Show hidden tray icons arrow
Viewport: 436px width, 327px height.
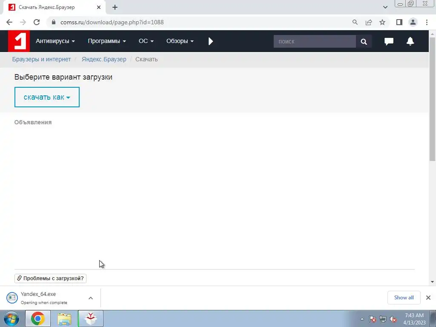point(362,319)
